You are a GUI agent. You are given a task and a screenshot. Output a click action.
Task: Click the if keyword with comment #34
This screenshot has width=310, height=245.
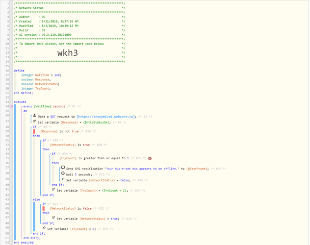click(x=53, y=153)
